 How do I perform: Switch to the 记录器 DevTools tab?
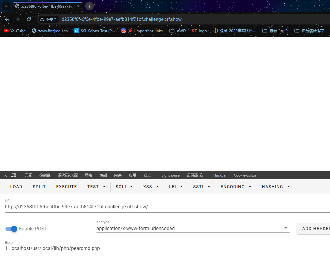195,175
